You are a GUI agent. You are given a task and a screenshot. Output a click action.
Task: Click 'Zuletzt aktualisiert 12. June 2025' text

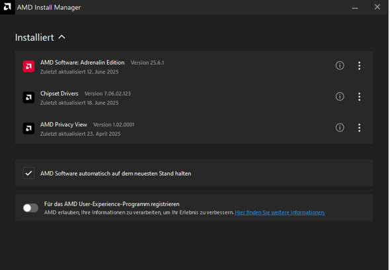[x=79, y=72]
